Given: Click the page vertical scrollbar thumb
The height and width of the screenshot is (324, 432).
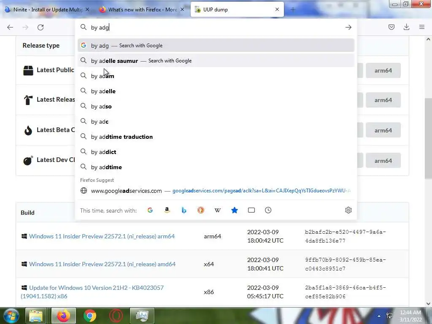Looking at the screenshot, I should tap(428, 138).
